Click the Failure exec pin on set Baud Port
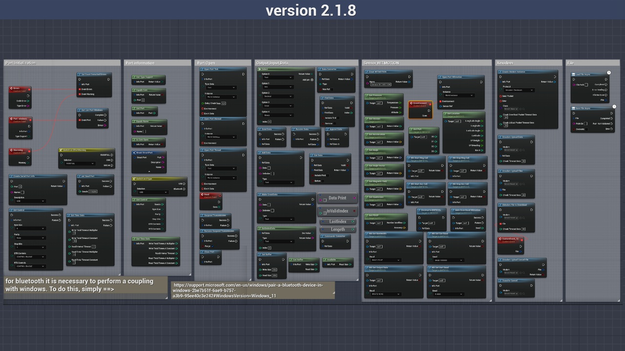The height and width of the screenshot is (351, 625). pos(111,186)
